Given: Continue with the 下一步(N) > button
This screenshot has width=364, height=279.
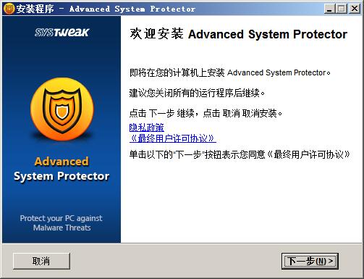Looking at the screenshot, I should tap(310, 261).
